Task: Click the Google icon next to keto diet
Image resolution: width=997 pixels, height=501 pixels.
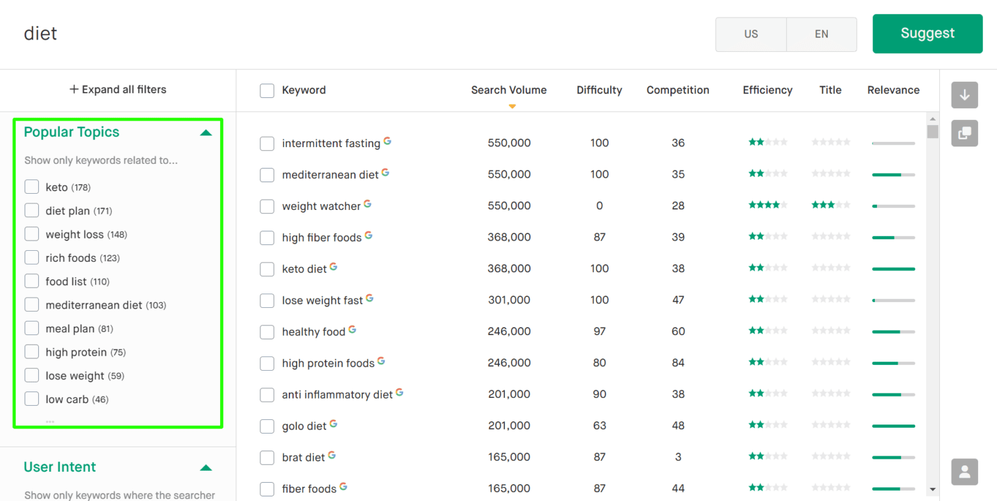Action: (333, 265)
